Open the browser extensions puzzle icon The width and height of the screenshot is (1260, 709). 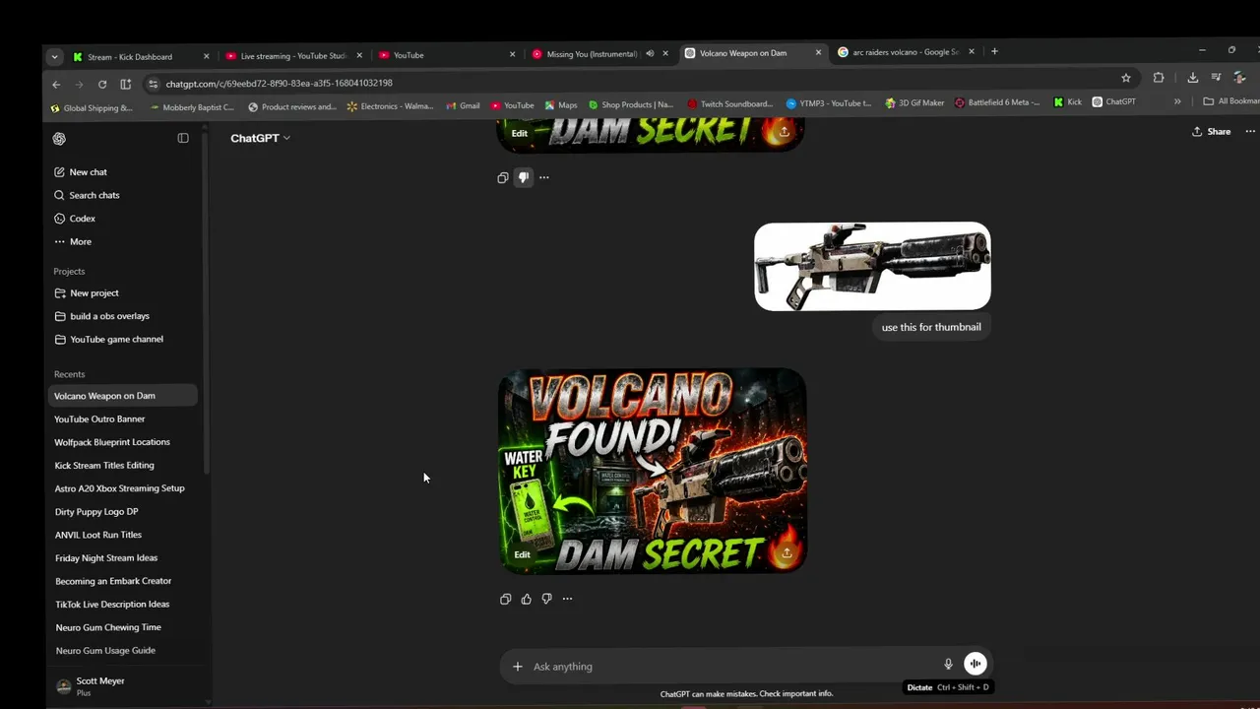[1159, 78]
